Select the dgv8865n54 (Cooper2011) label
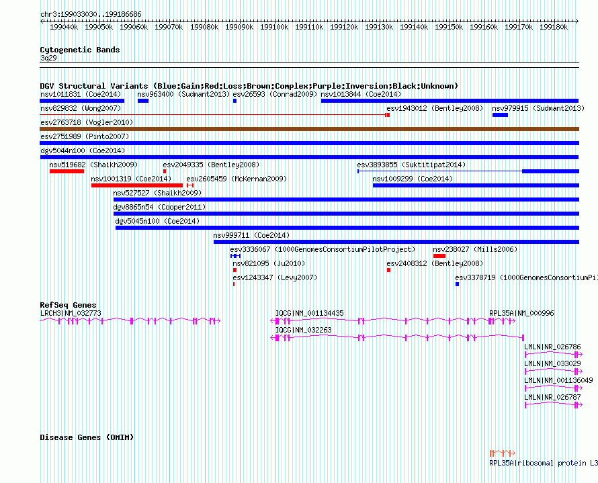Viewport: 598px width, 483px height. coord(159,207)
